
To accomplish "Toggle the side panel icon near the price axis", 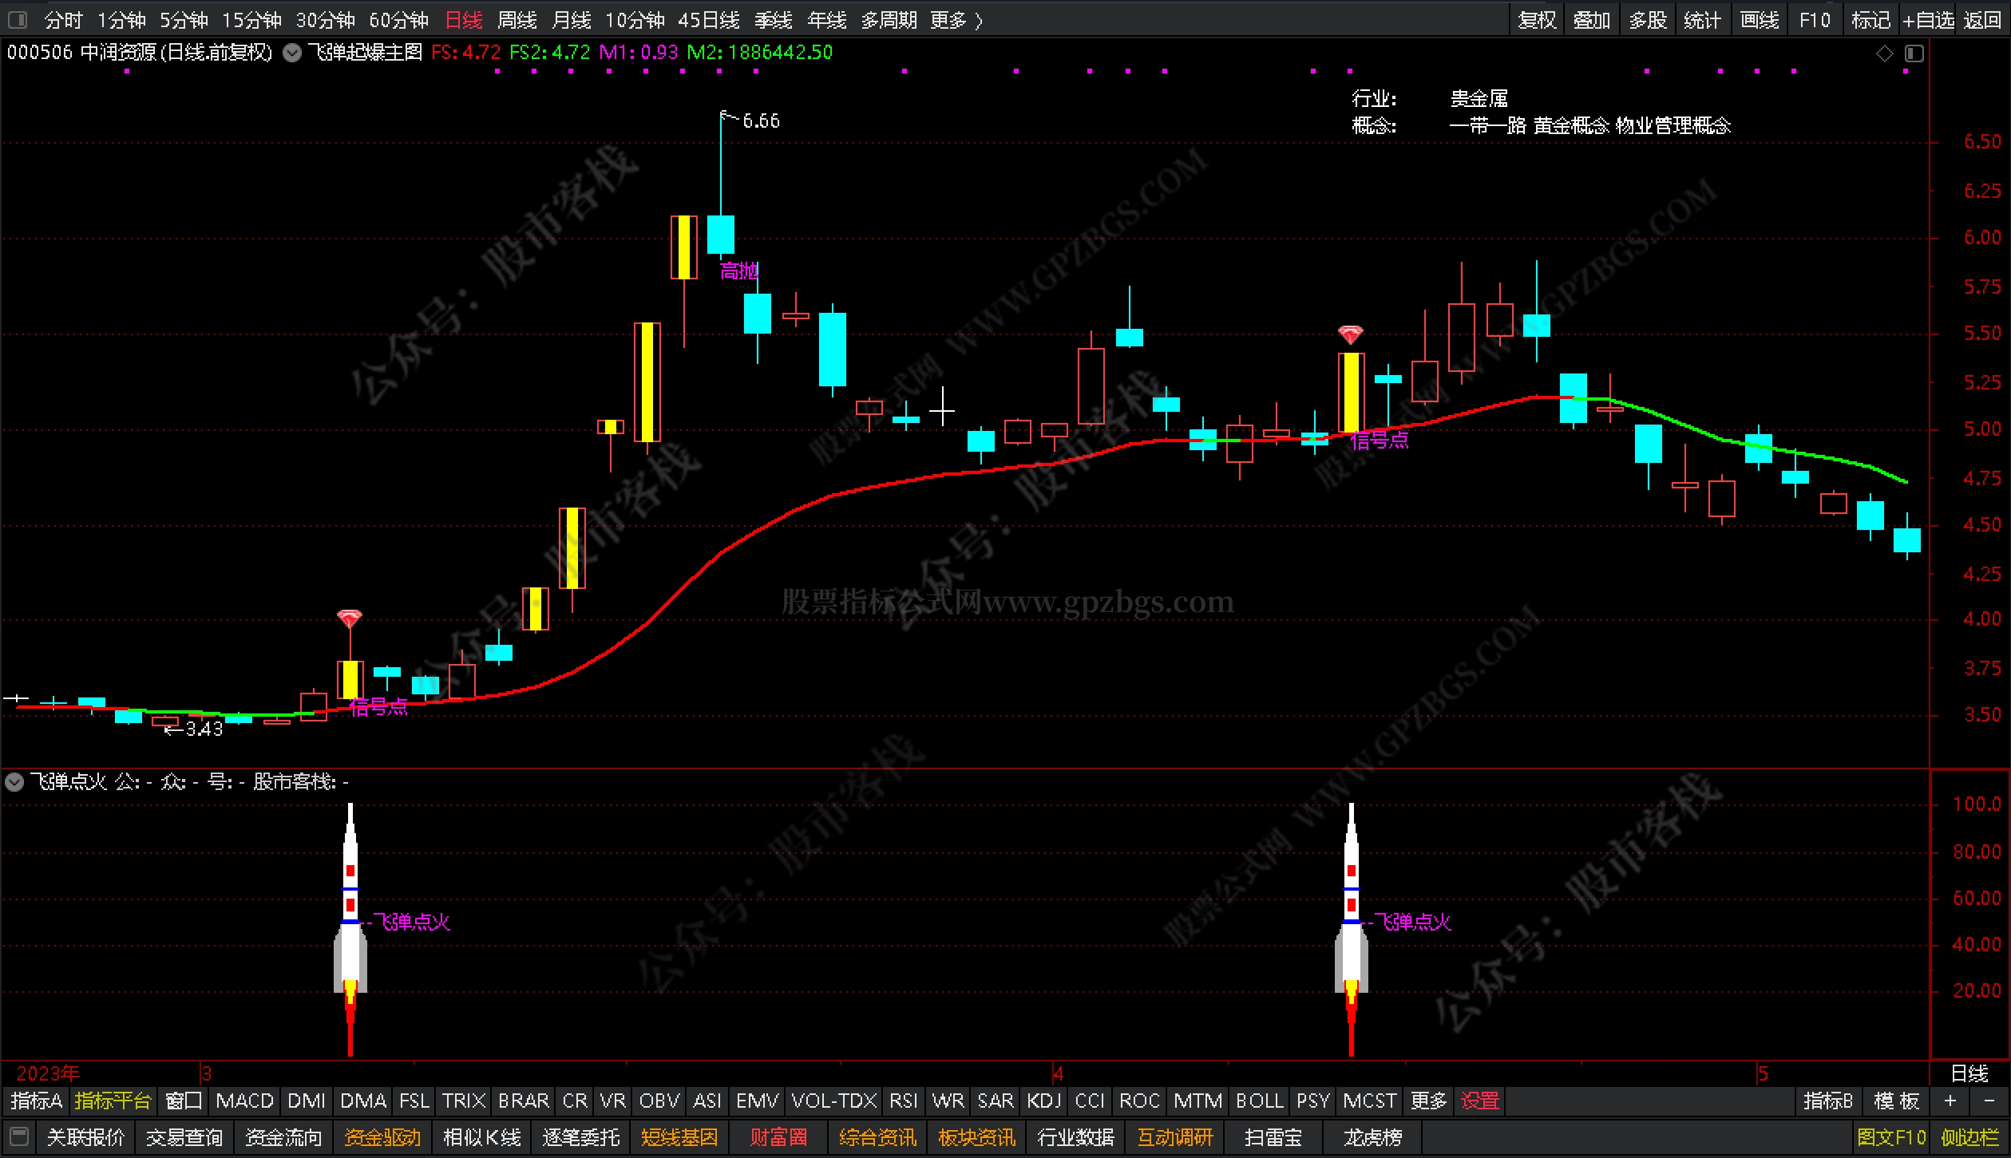I will point(1914,53).
